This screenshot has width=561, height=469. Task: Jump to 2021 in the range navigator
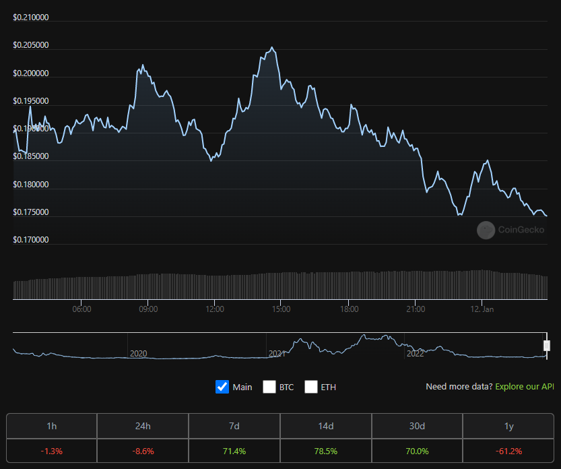pyautogui.click(x=277, y=354)
